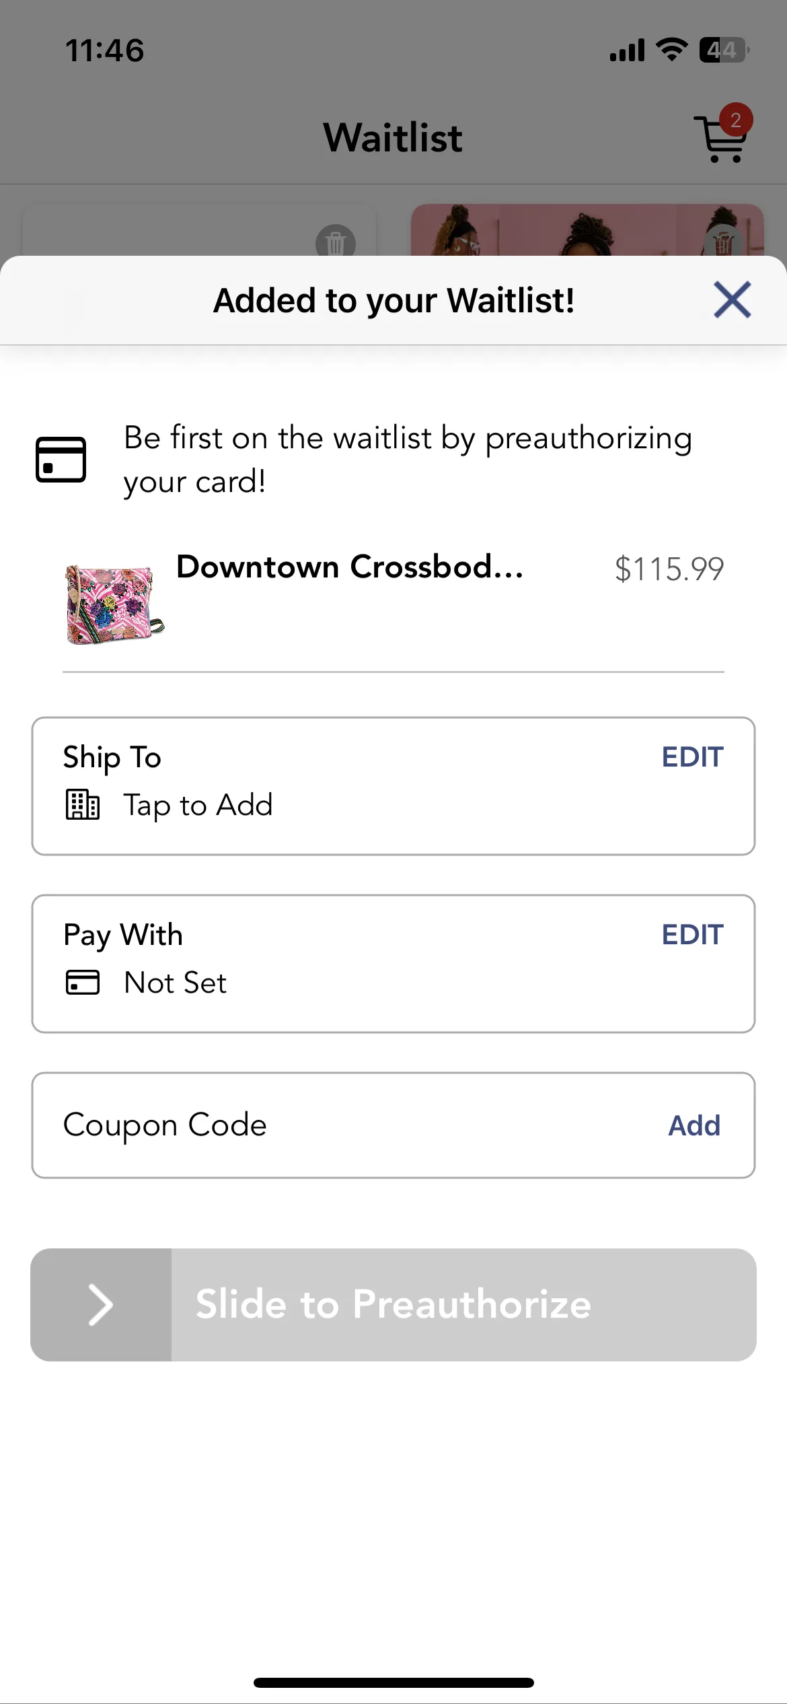Screen dimensions: 787x1704
Task: Edit the Ship To address
Action: click(692, 757)
